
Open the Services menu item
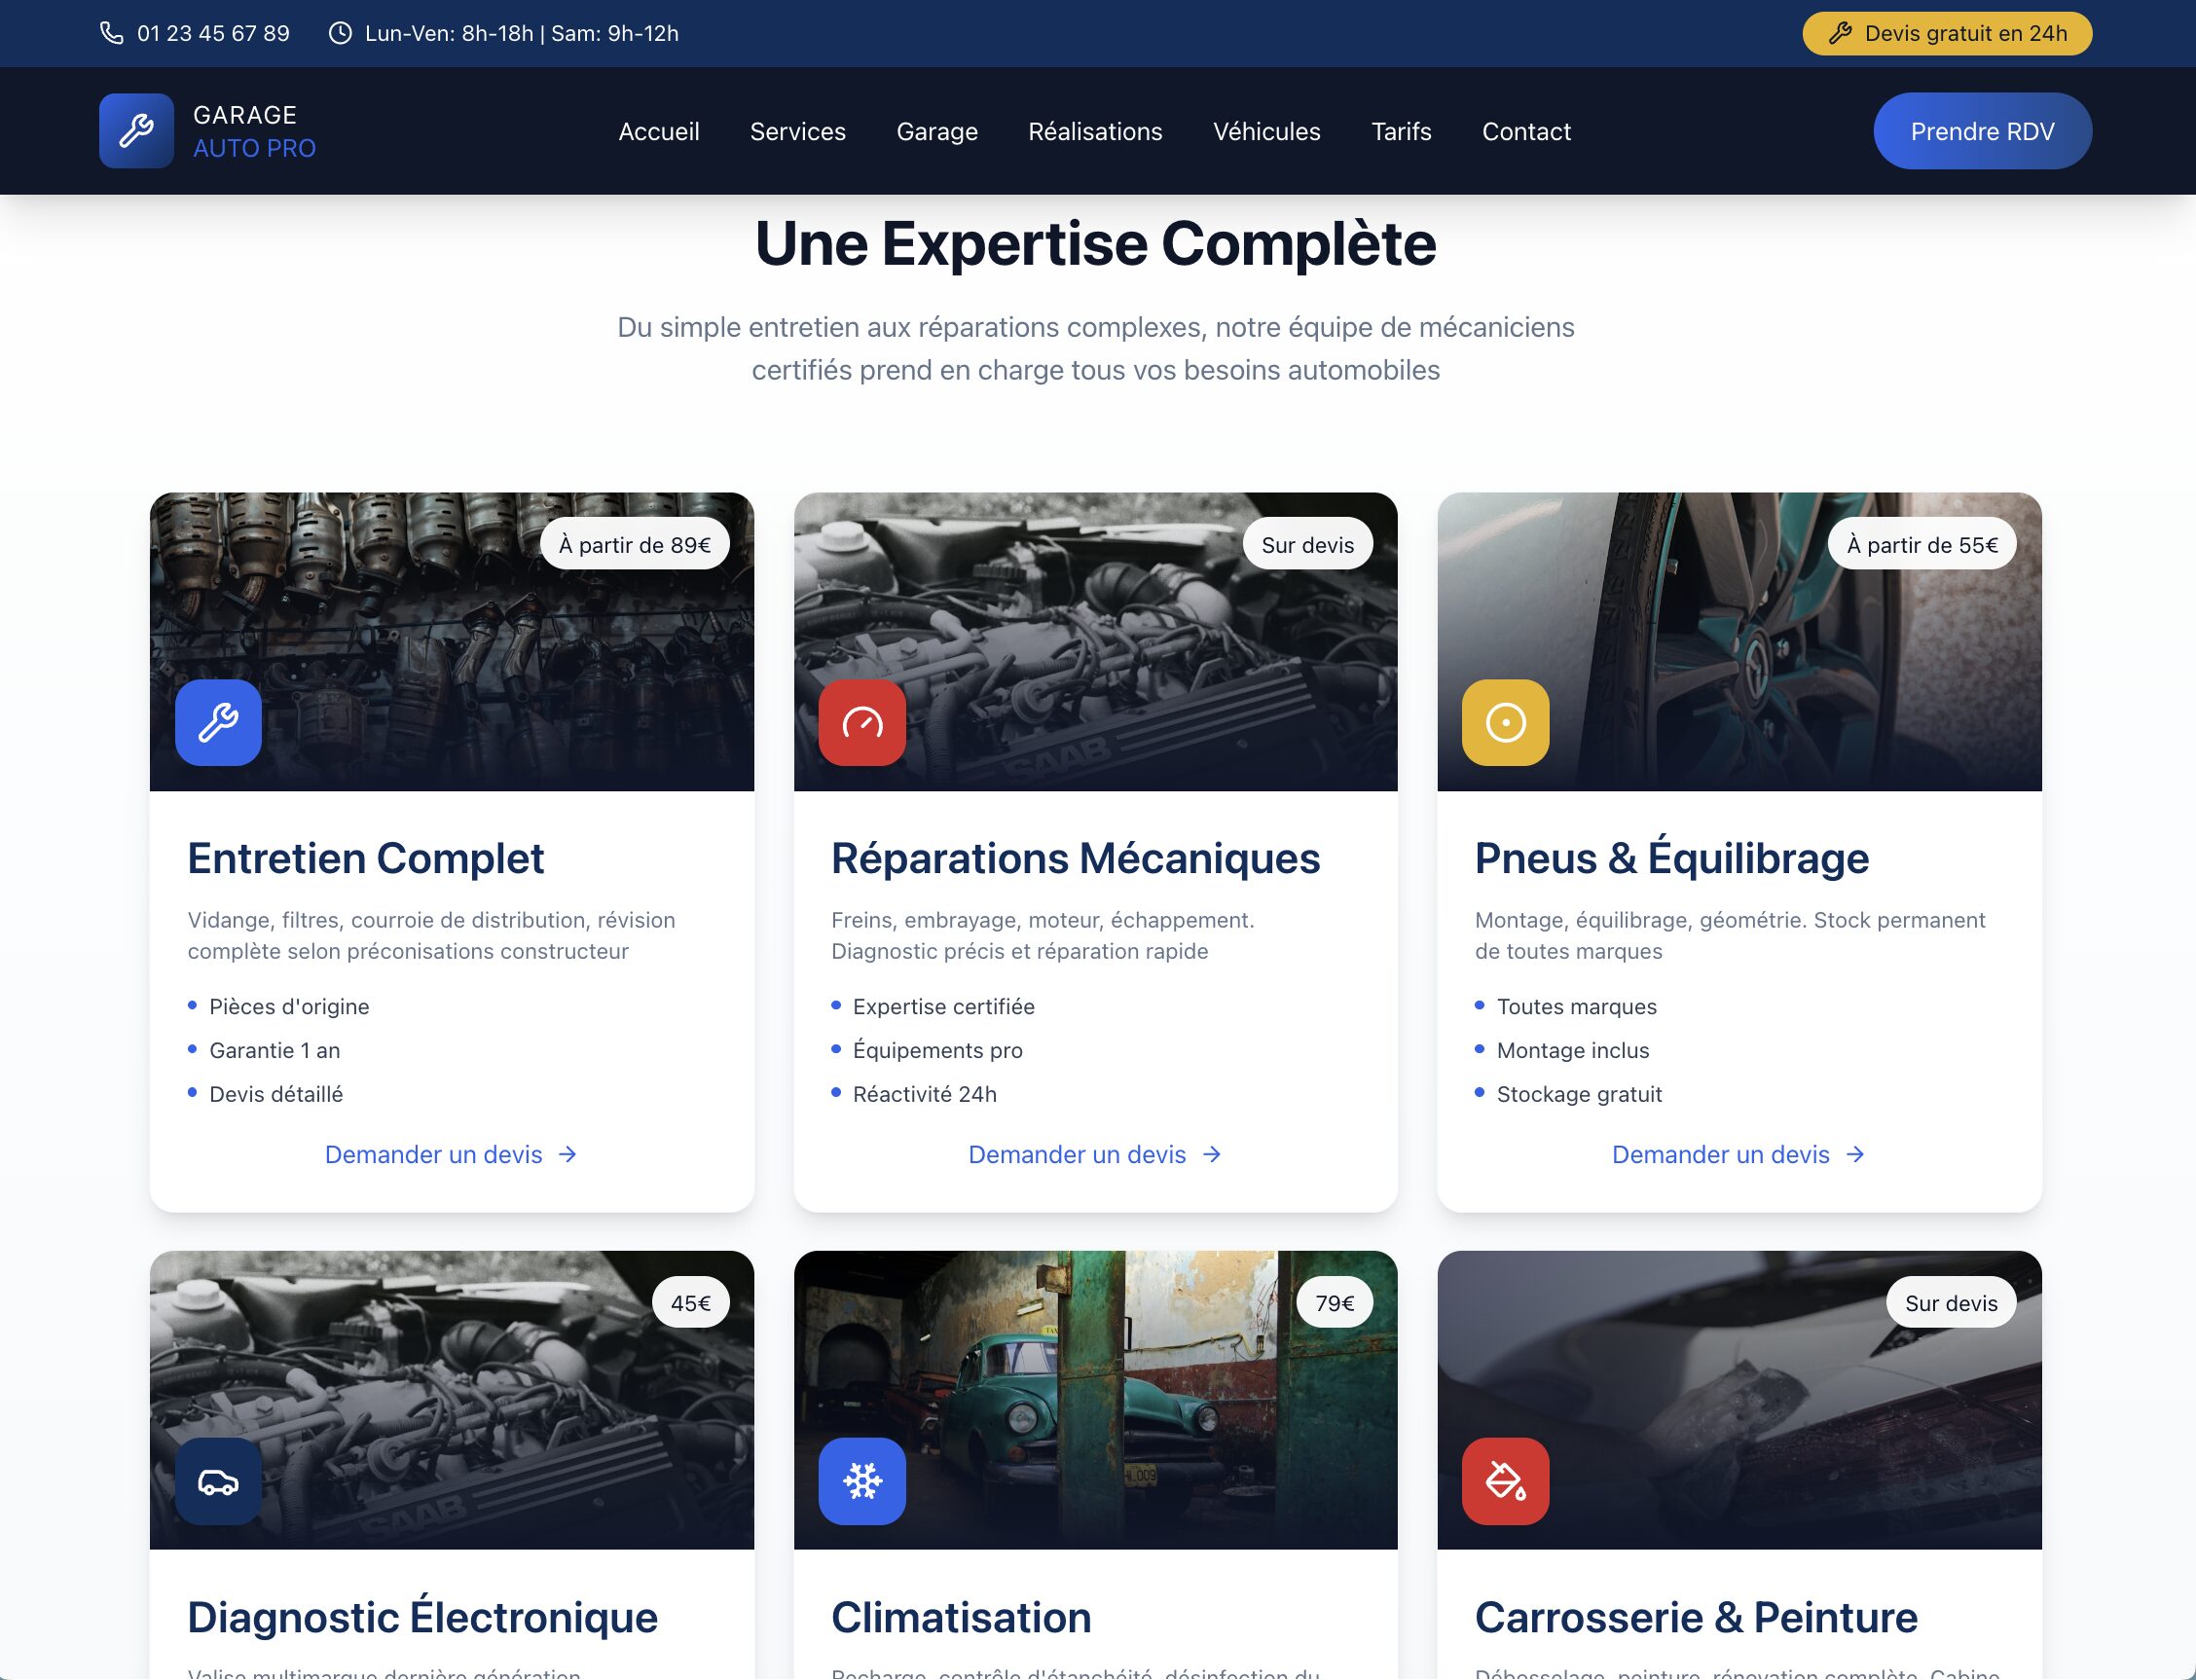coord(797,131)
